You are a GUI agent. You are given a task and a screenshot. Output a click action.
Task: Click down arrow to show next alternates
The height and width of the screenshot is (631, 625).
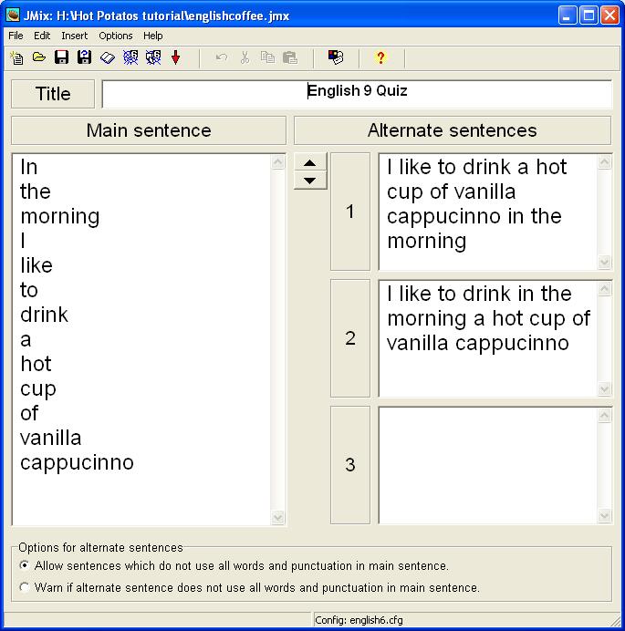pyautogui.click(x=310, y=181)
